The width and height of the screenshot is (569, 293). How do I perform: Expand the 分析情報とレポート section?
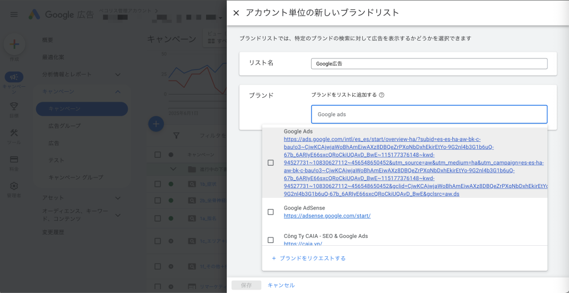point(118,75)
